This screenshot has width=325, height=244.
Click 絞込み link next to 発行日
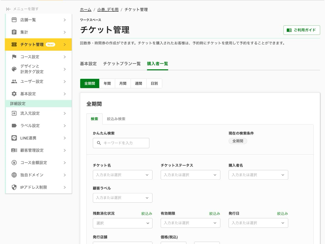(283, 213)
